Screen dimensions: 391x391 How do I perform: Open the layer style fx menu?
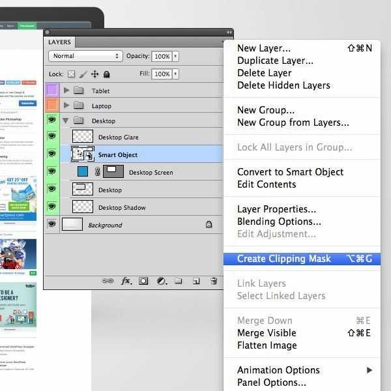126,281
